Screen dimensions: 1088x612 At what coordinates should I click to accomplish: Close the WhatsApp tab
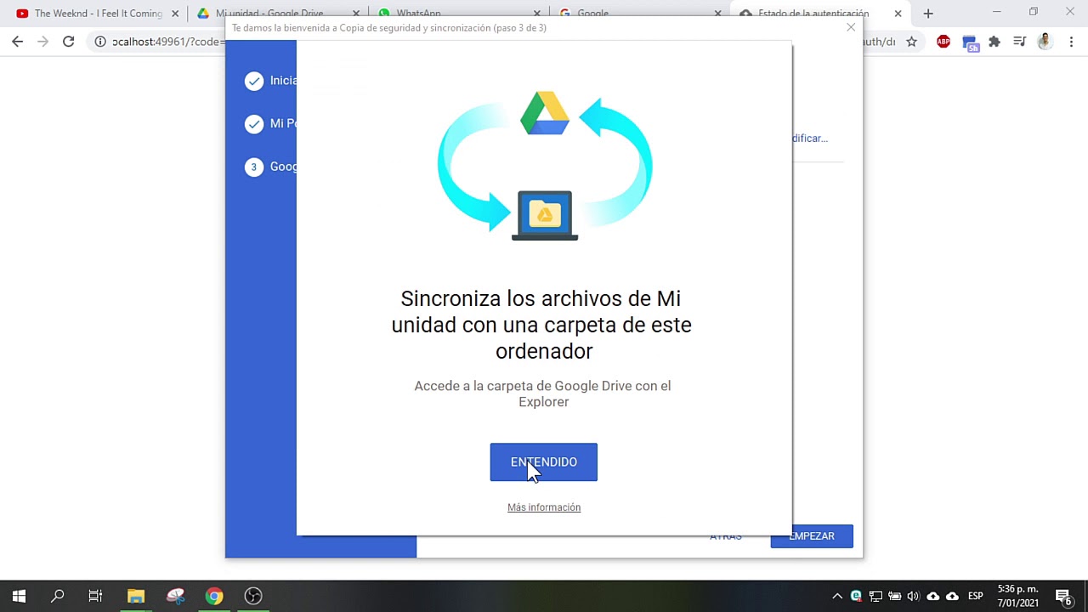[x=537, y=14]
